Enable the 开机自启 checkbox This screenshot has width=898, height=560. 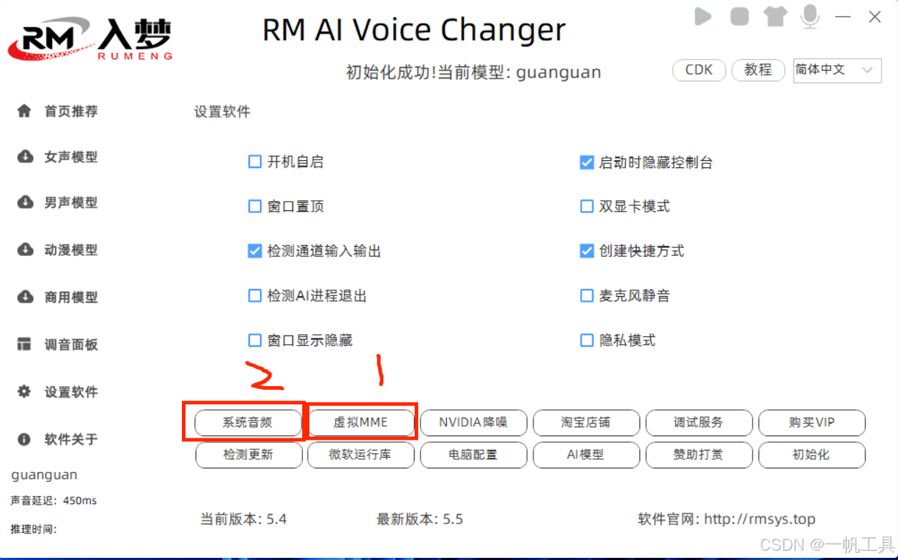click(254, 162)
